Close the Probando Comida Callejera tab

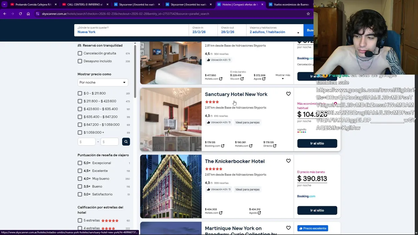click(x=56, y=5)
